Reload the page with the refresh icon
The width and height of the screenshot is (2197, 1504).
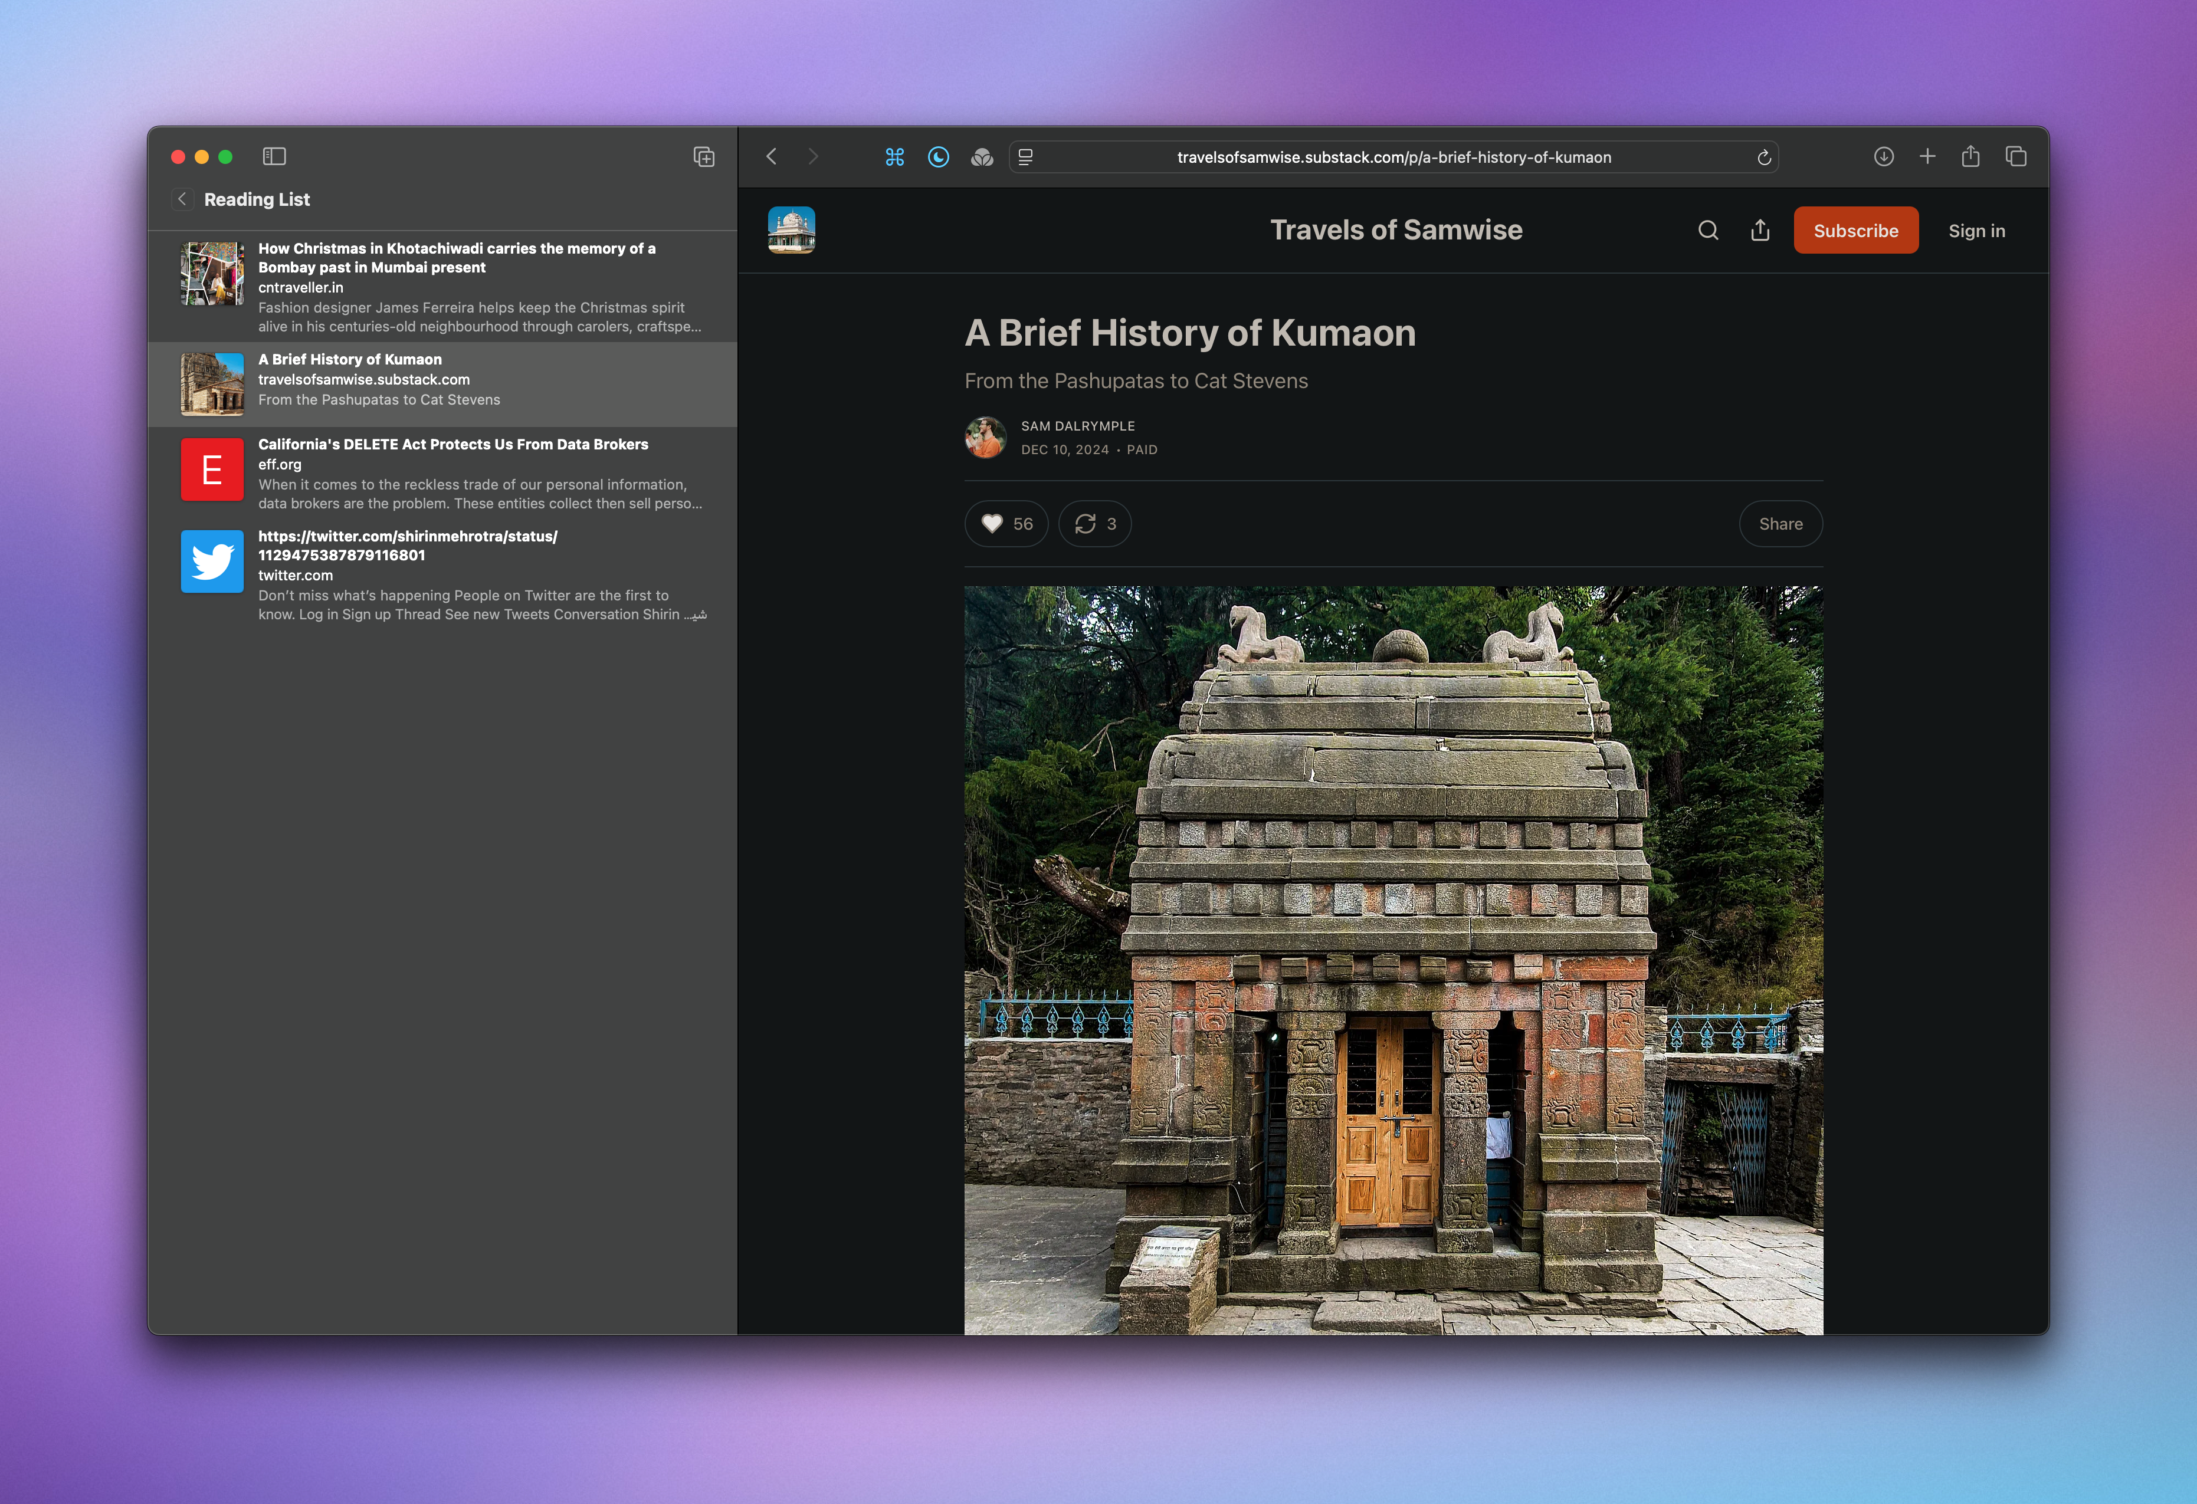[1763, 157]
